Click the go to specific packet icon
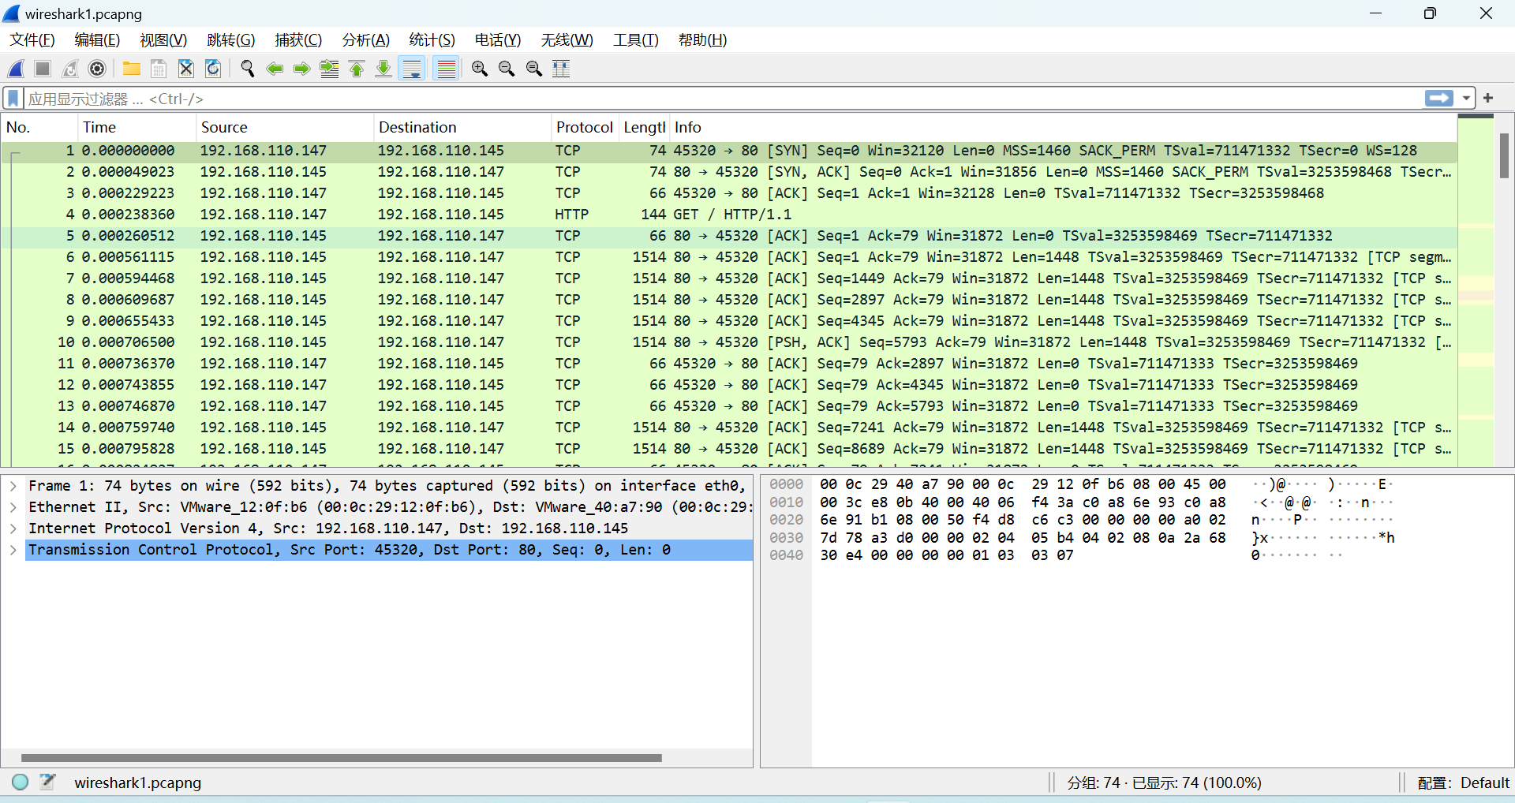The width and height of the screenshot is (1515, 803). pos(329,69)
